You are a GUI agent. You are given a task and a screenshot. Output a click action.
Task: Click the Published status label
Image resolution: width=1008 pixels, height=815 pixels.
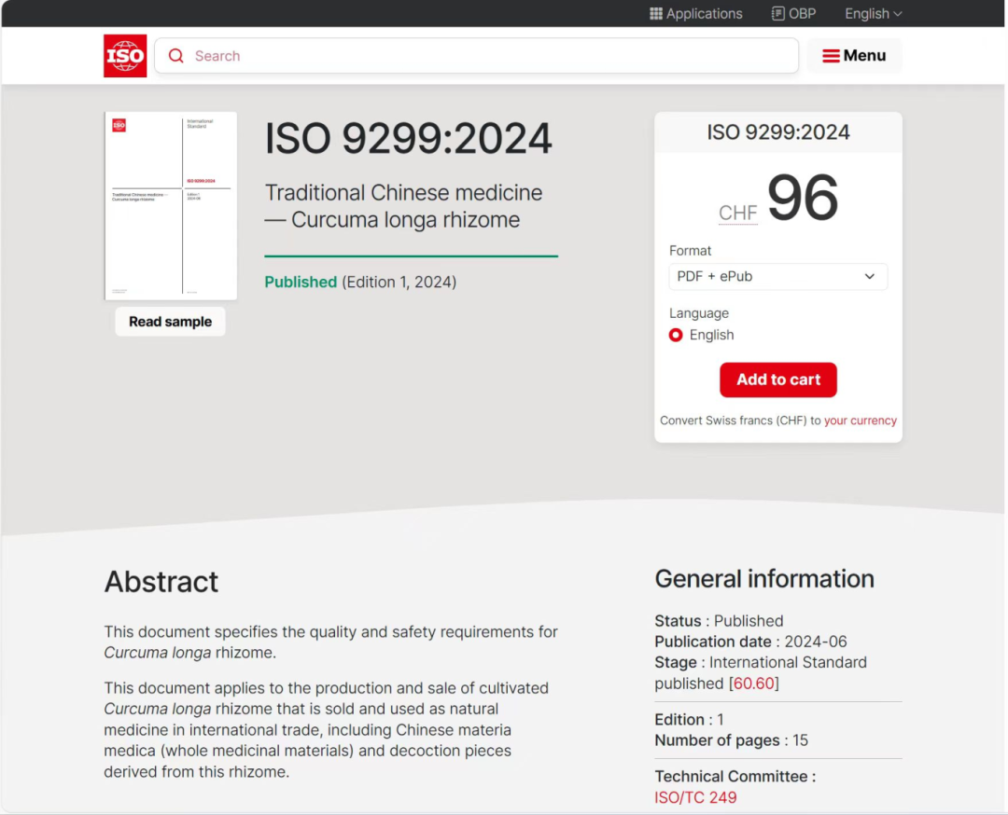301,282
